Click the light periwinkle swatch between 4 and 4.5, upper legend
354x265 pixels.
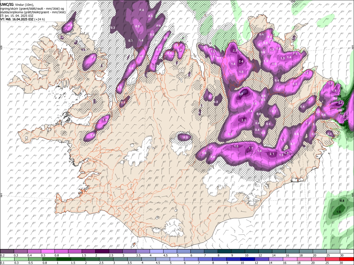point(157,251)
